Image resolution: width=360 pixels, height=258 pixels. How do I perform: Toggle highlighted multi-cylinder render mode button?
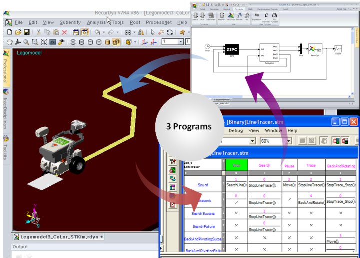(x=116, y=42)
